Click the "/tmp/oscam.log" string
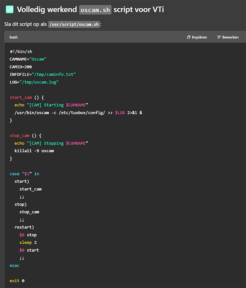Image resolution: width=246 pixels, height=288 pixels. [40, 82]
